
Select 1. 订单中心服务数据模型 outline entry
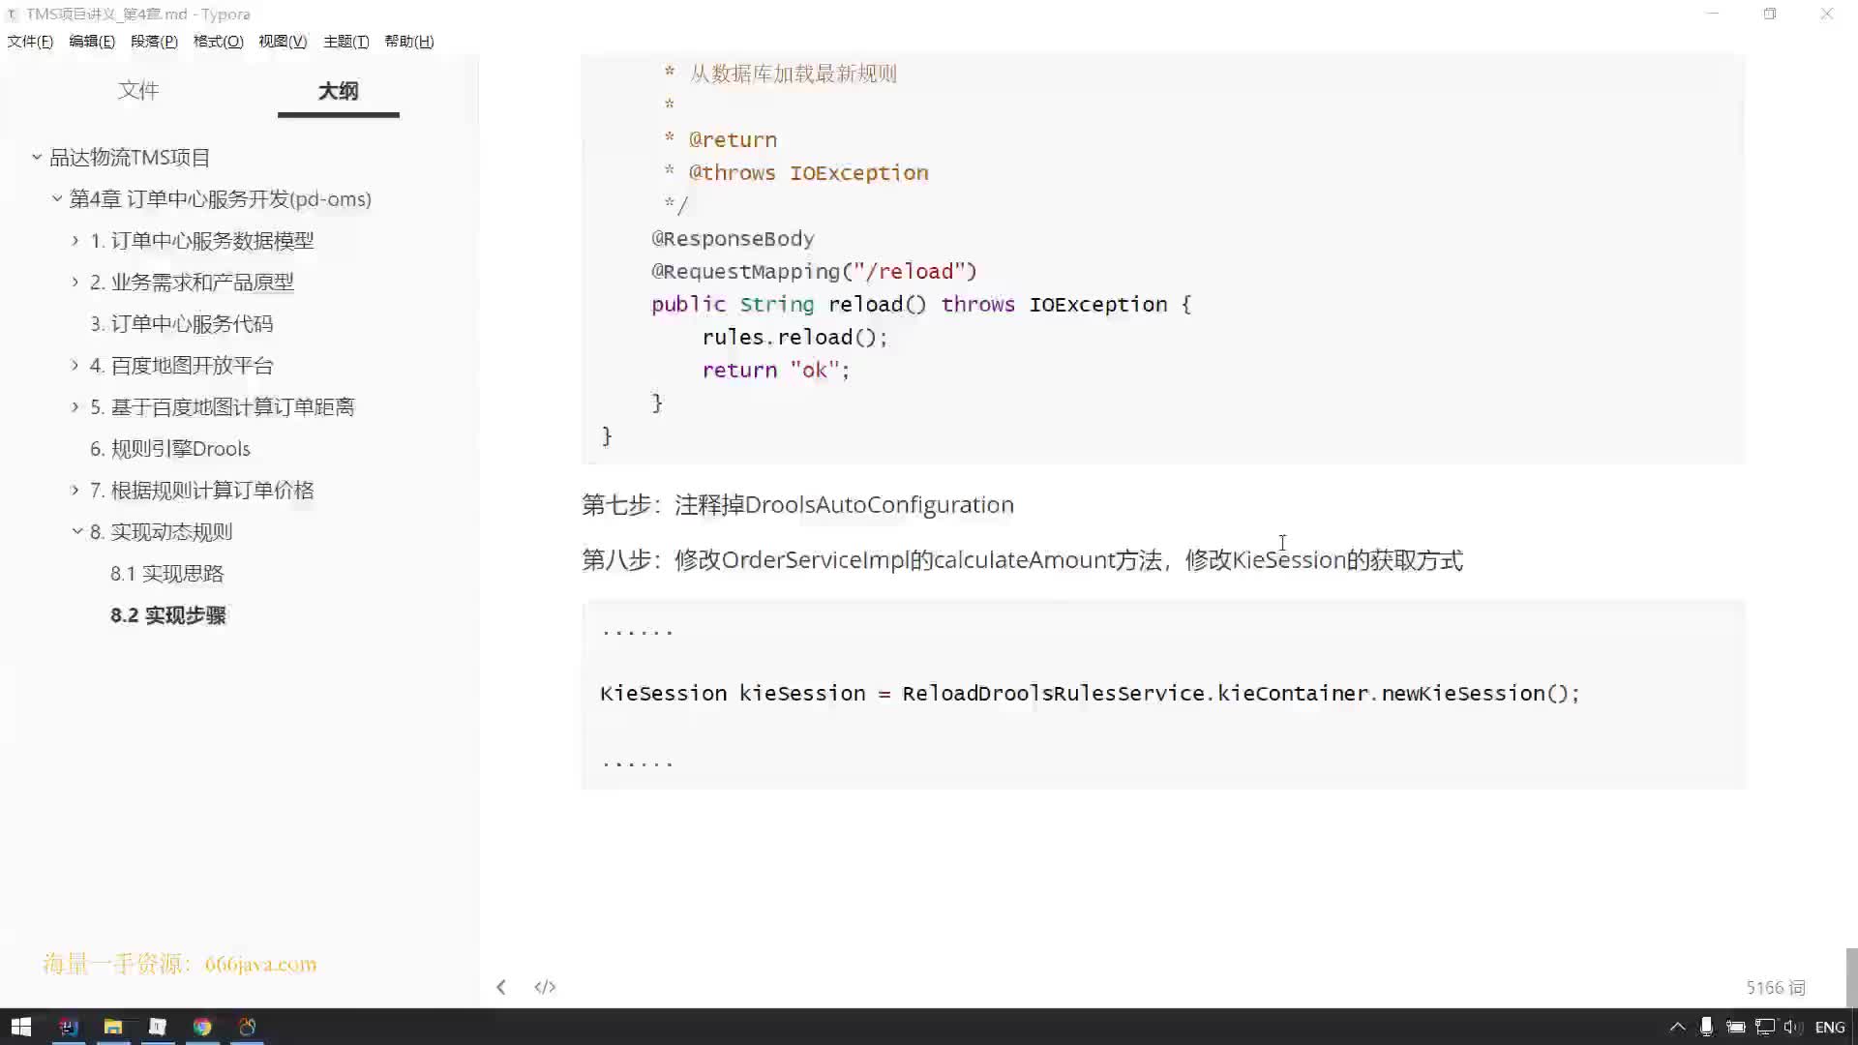[x=202, y=241]
